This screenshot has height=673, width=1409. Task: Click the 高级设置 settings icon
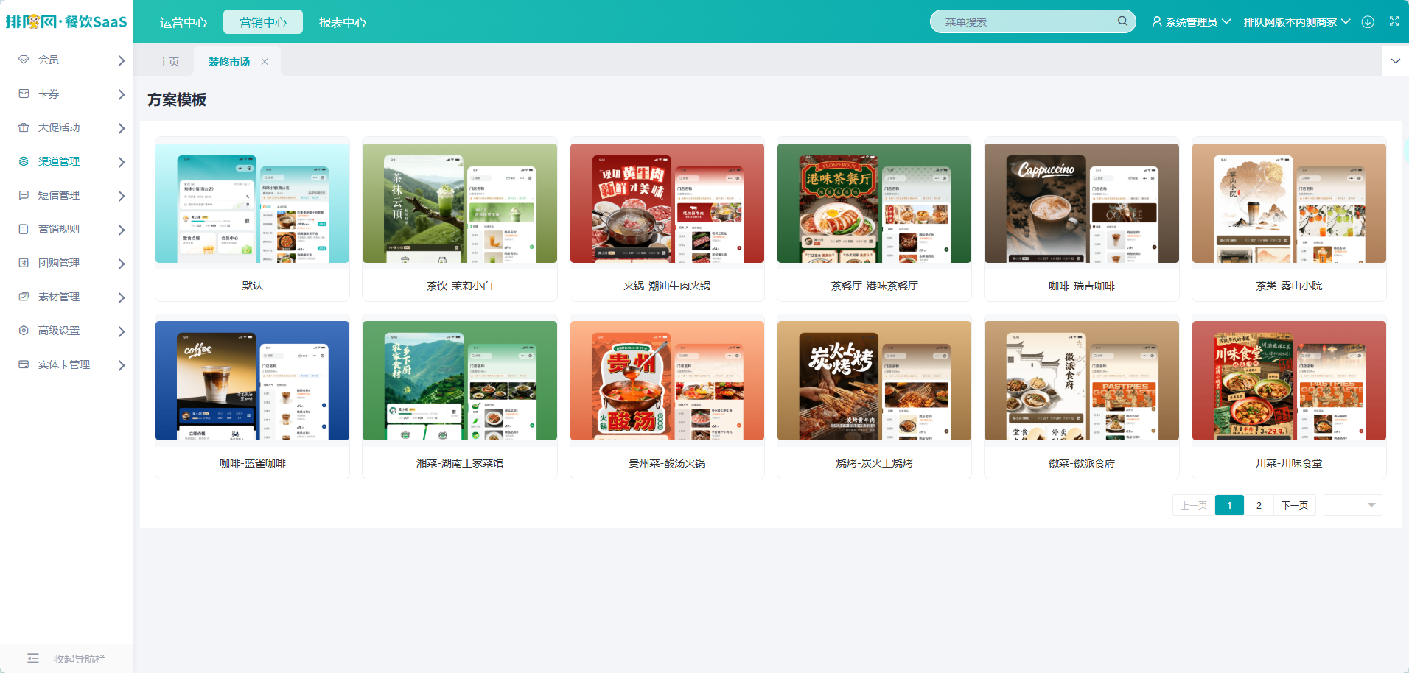click(x=24, y=331)
